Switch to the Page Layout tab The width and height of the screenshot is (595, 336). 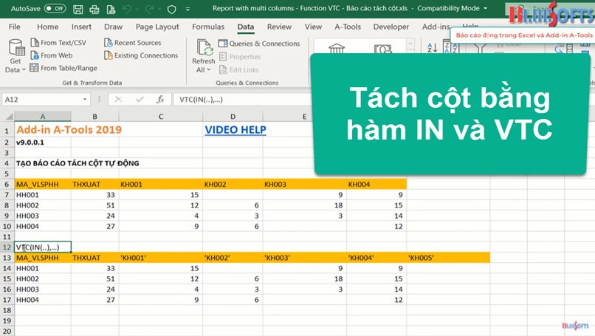point(157,27)
